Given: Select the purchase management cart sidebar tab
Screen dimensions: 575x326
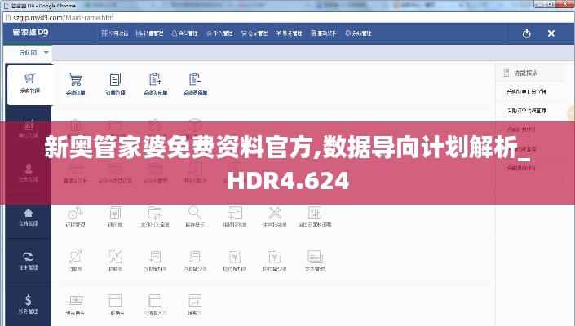Looking at the screenshot, I should tap(29, 84).
